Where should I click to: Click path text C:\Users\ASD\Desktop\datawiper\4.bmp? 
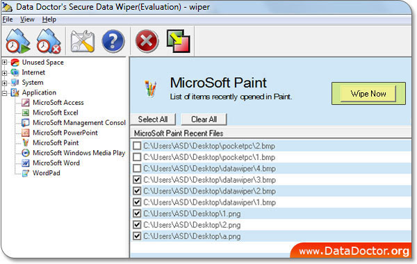(x=210, y=169)
